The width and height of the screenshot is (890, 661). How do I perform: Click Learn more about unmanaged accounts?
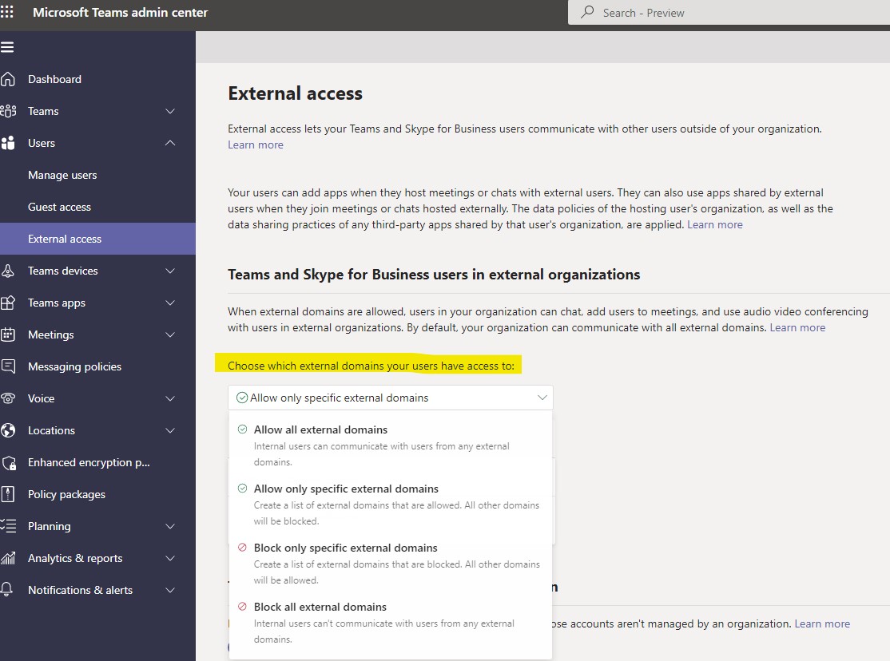pos(822,623)
